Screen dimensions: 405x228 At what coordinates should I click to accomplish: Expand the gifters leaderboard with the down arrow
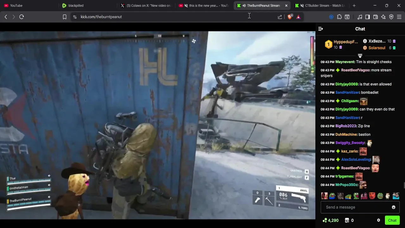tap(360, 56)
